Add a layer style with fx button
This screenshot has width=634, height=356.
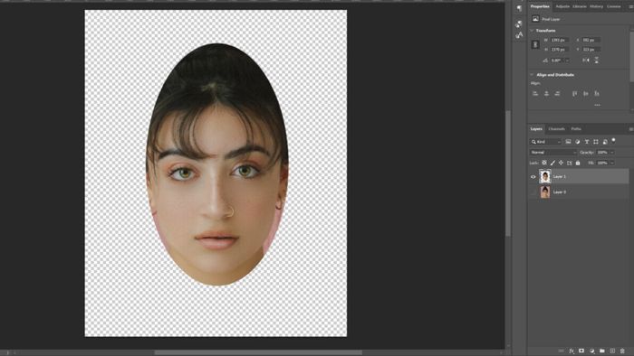tap(572, 351)
